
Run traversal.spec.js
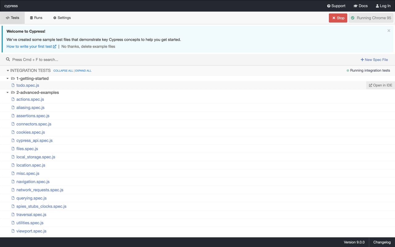[31, 215]
